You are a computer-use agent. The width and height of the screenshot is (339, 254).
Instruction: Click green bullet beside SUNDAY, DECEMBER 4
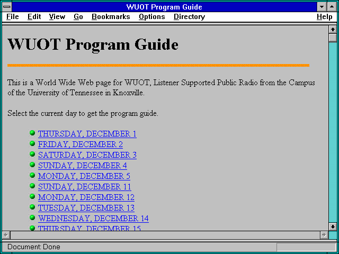coord(32,165)
